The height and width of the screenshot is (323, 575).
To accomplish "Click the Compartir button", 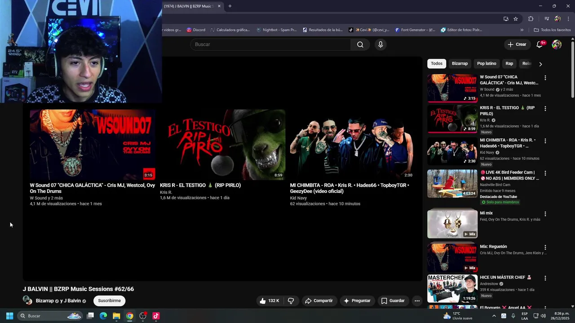I will click(x=318, y=301).
